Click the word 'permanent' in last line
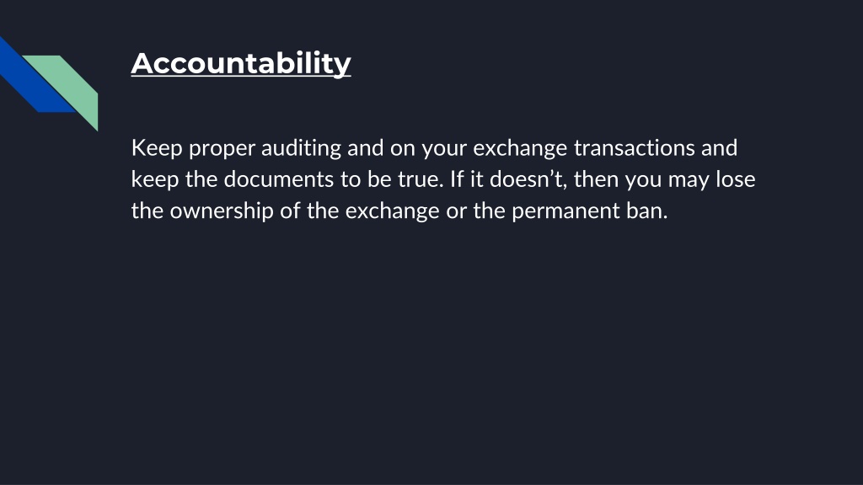Image resolution: width=863 pixels, height=485 pixels. point(566,211)
